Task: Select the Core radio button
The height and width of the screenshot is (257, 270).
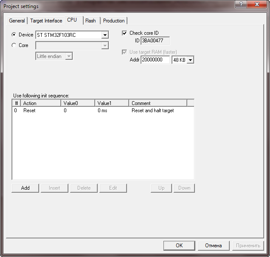Action: [x=14, y=45]
